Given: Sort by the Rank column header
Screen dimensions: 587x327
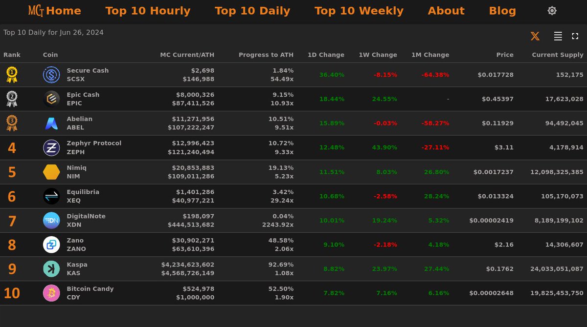Looking at the screenshot, I should click(12, 55).
